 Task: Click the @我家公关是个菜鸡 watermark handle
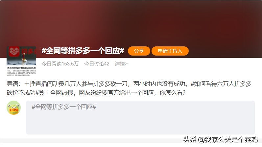pos(228,140)
